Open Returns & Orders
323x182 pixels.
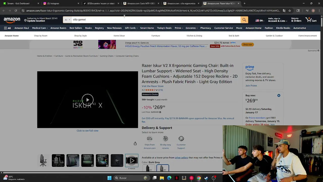click(296, 20)
